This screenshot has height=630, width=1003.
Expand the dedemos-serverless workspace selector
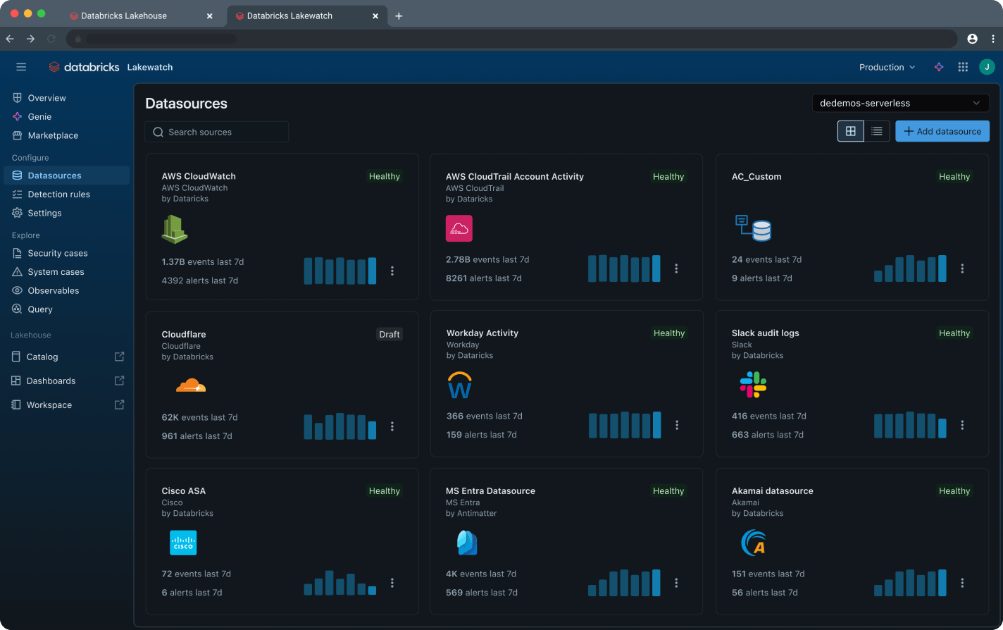(x=900, y=103)
